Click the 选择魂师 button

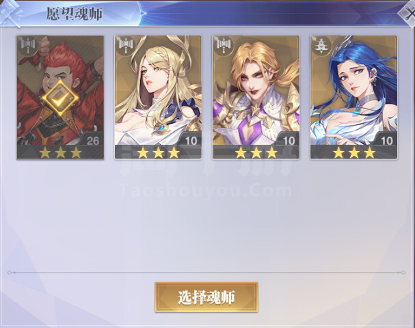[x=206, y=297]
